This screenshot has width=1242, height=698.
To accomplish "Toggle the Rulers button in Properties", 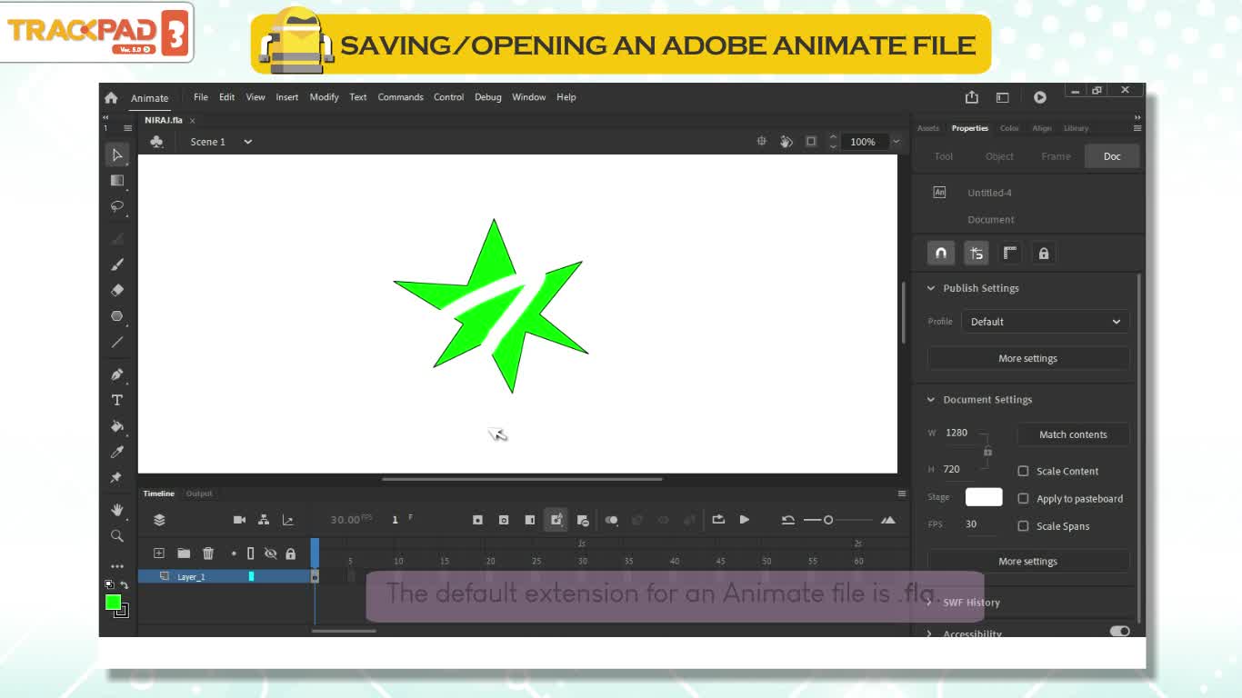I will [x=1010, y=254].
